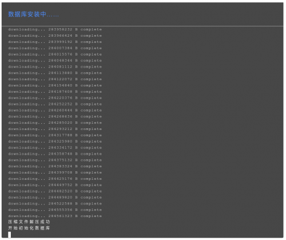Click the log line with 284154840 B

(x=55, y=85)
